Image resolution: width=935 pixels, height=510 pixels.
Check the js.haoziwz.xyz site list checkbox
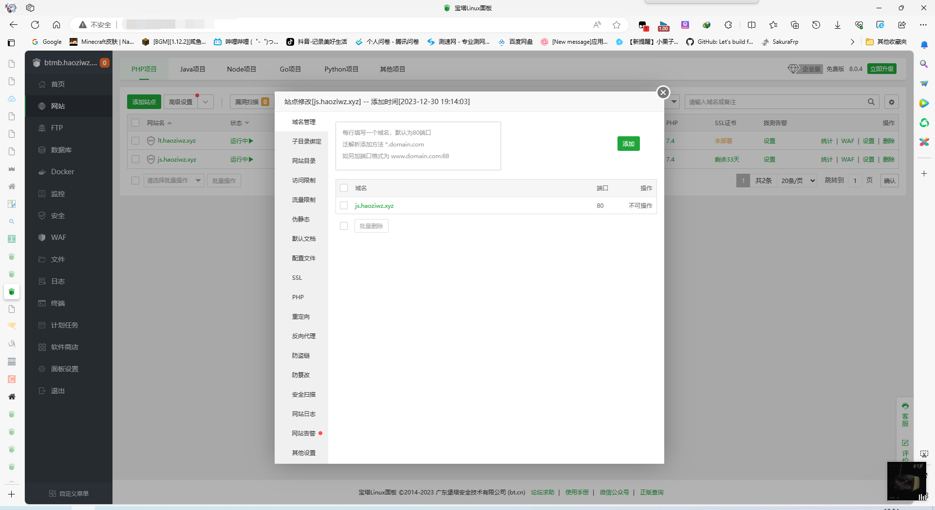click(135, 159)
